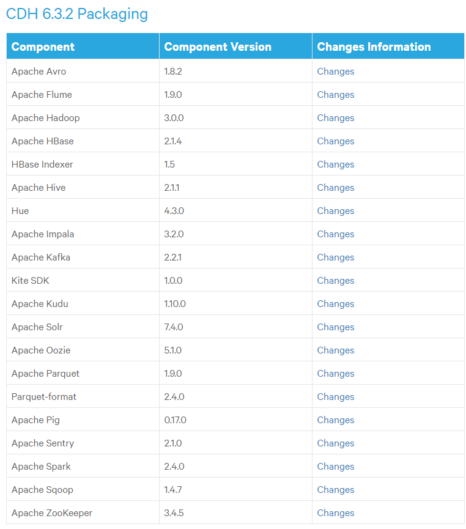Select the Apache Oozie cell
Screen dimensions: 466x529
pyautogui.click(x=83, y=350)
